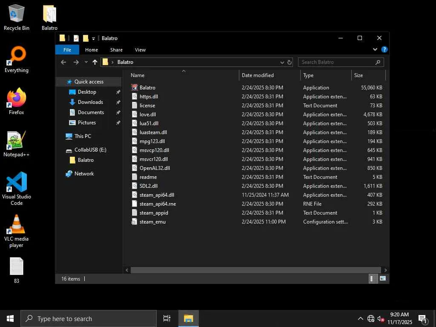The image size is (436, 327).
Task: Select the steam_emu configuration file icon
Action: click(135, 221)
